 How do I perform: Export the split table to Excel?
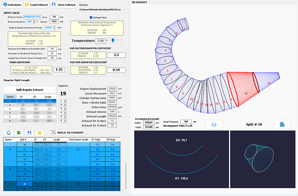(x=19, y=133)
